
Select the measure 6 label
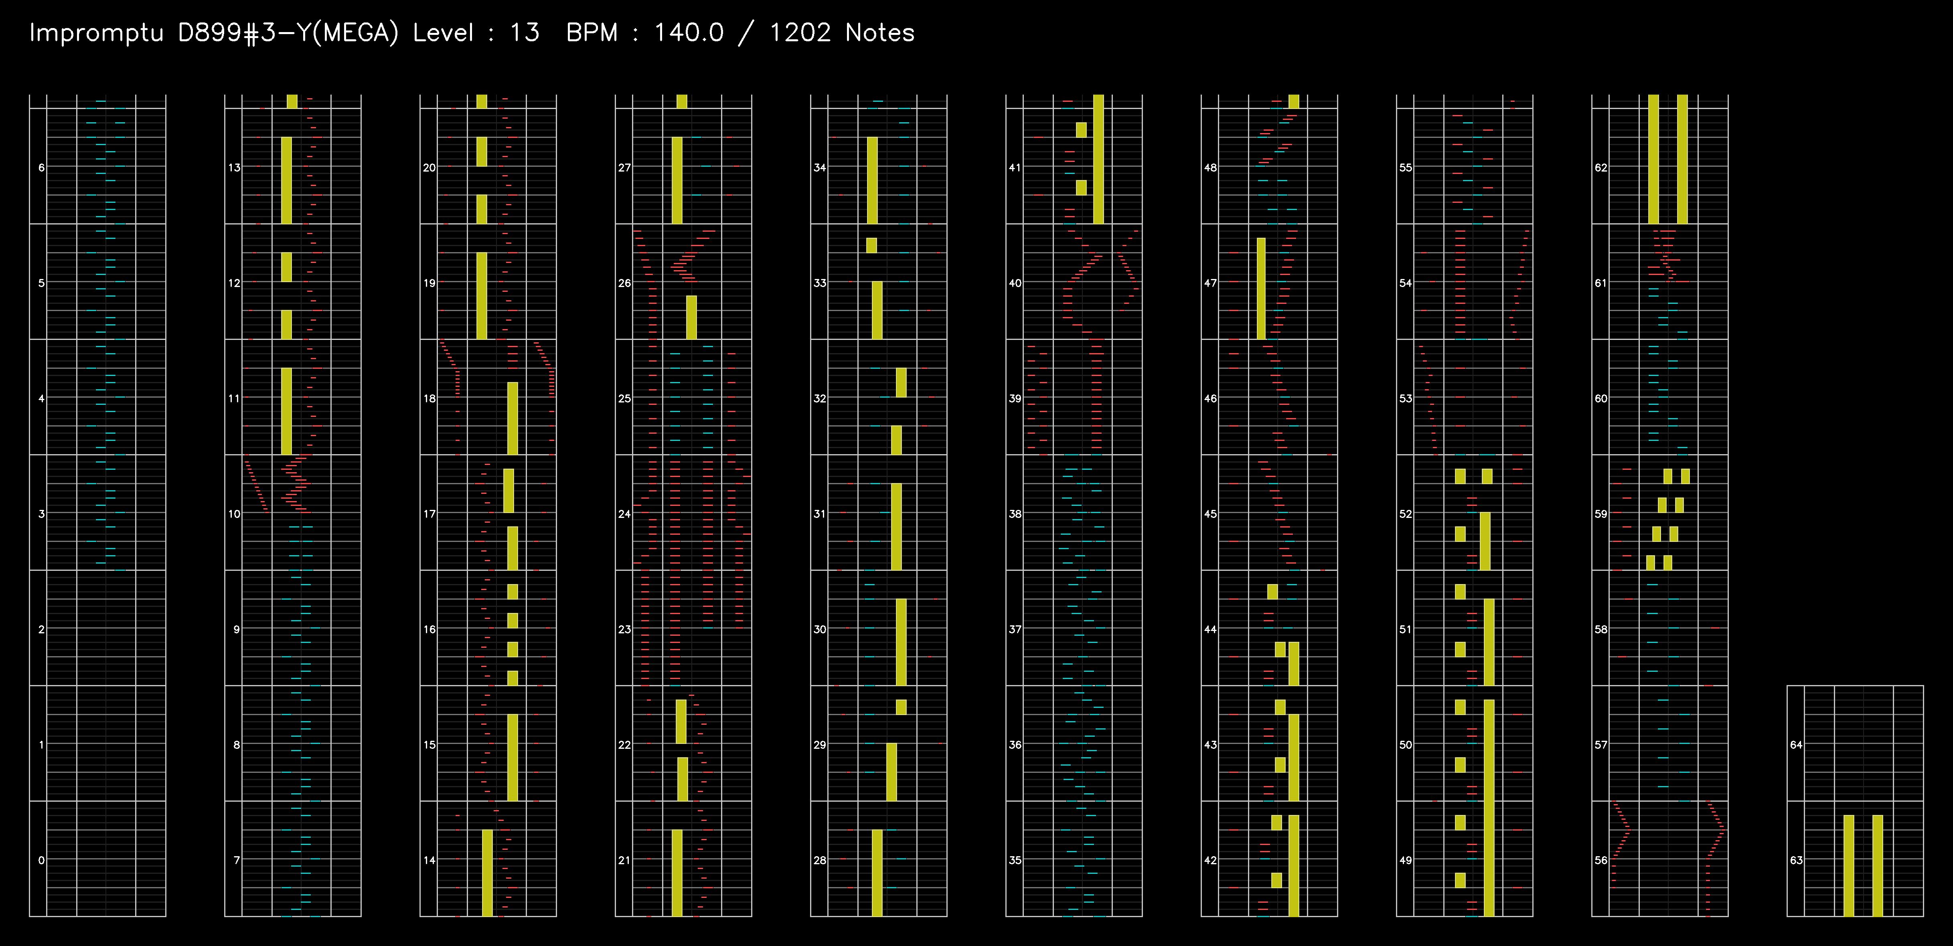click(41, 168)
